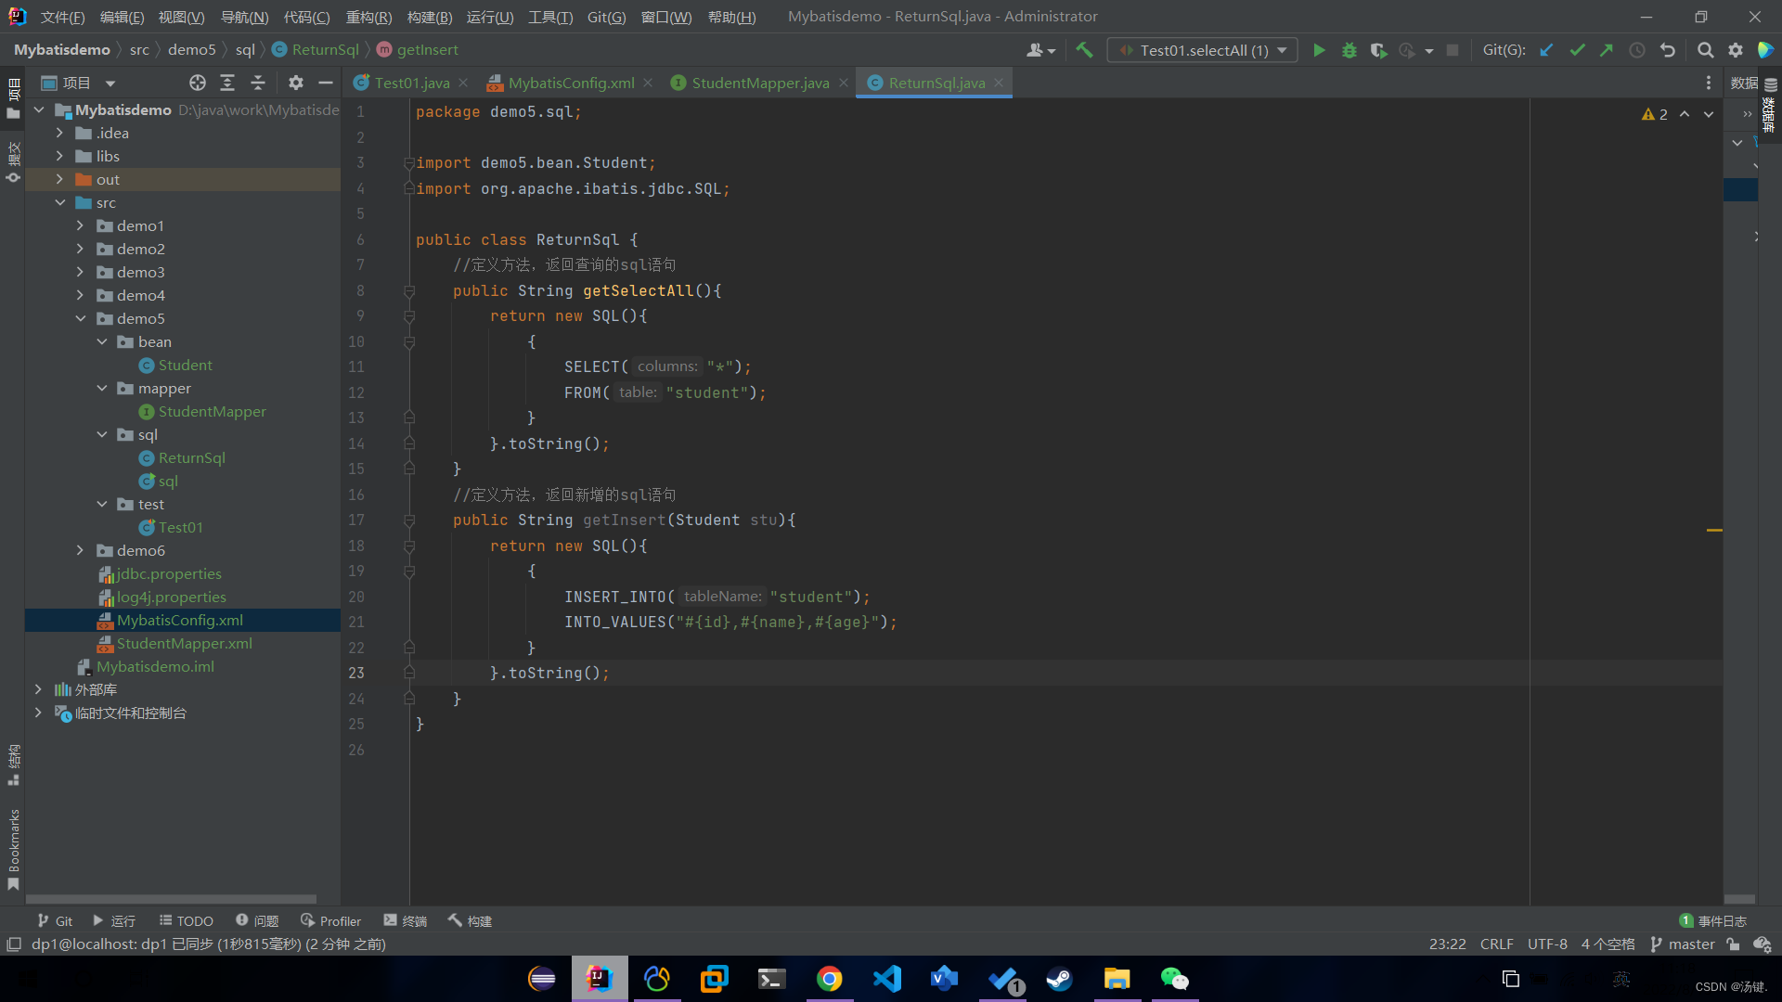1782x1002 pixels.
Task: Open StudentMapper.xml in project tree
Action: tap(184, 643)
